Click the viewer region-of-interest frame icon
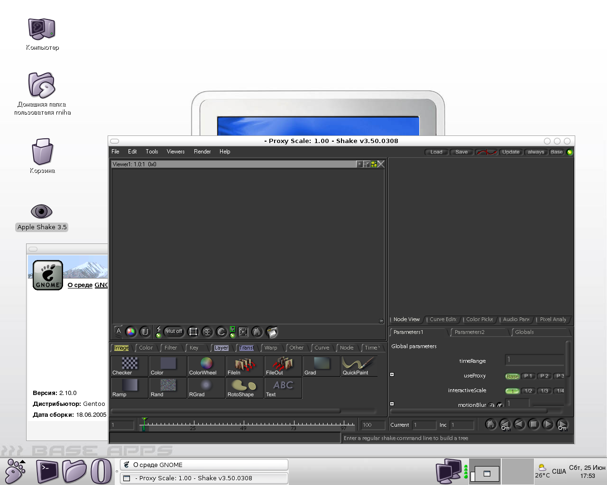The width and height of the screenshot is (607, 485). [x=193, y=332]
